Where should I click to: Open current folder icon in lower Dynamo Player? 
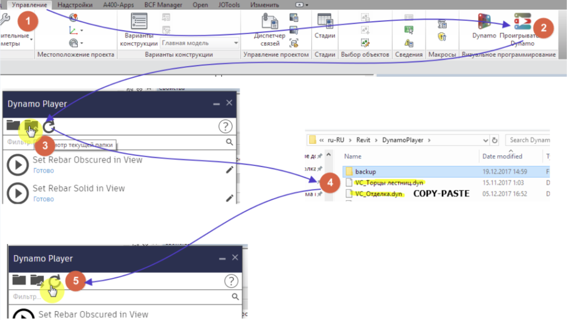37,280
